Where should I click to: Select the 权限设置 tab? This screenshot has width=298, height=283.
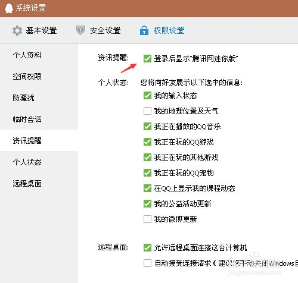(x=162, y=30)
